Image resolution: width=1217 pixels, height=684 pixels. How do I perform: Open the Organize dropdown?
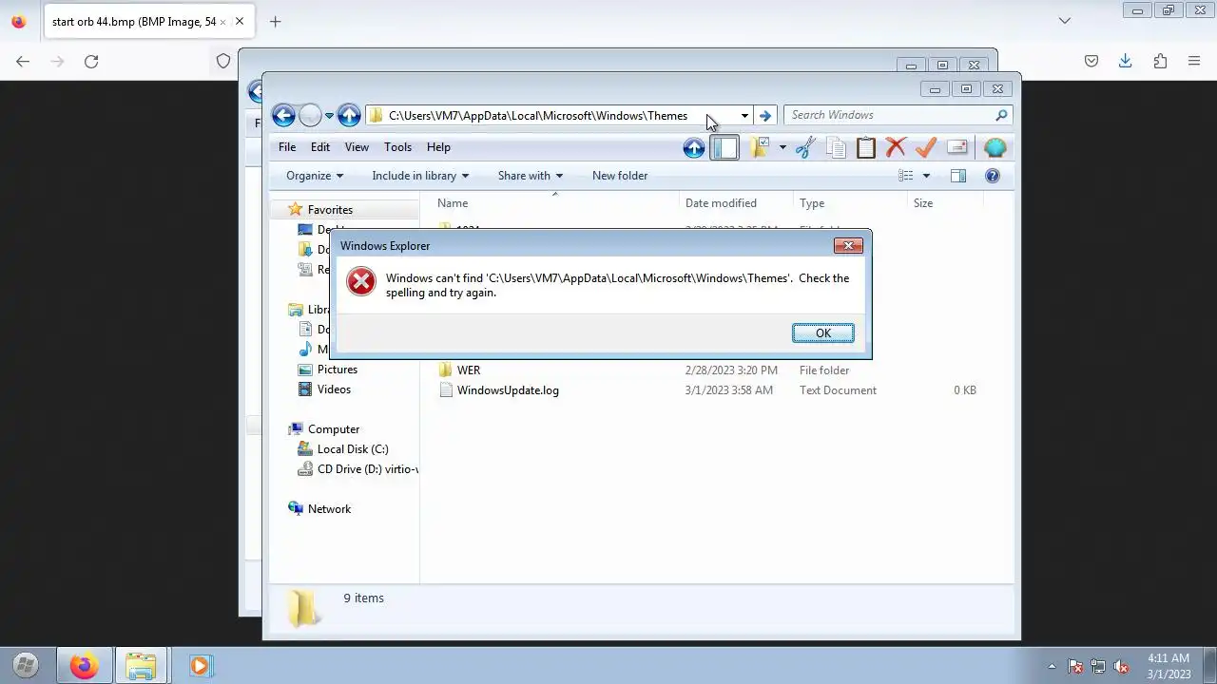pyautogui.click(x=315, y=176)
